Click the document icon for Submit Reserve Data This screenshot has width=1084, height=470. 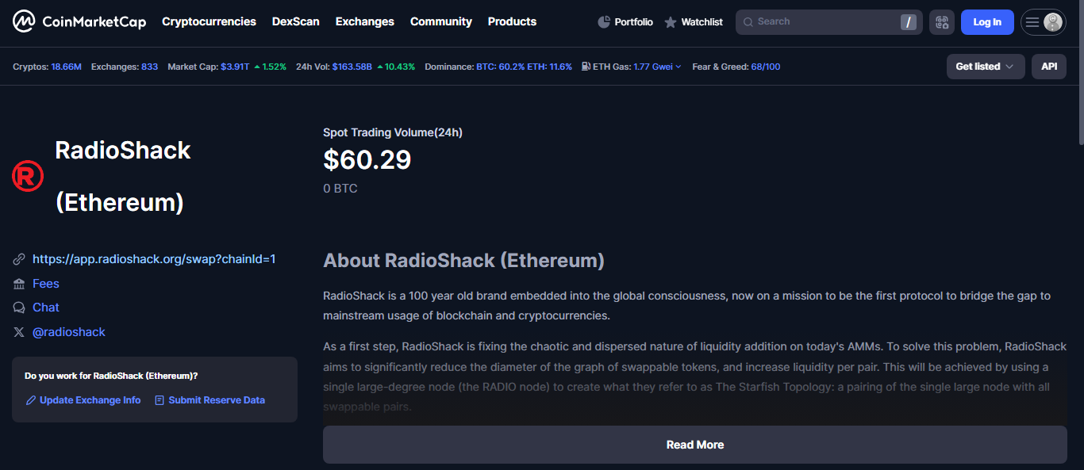160,400
